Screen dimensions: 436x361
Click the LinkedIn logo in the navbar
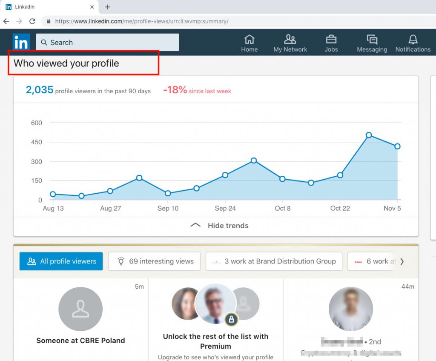21,42
